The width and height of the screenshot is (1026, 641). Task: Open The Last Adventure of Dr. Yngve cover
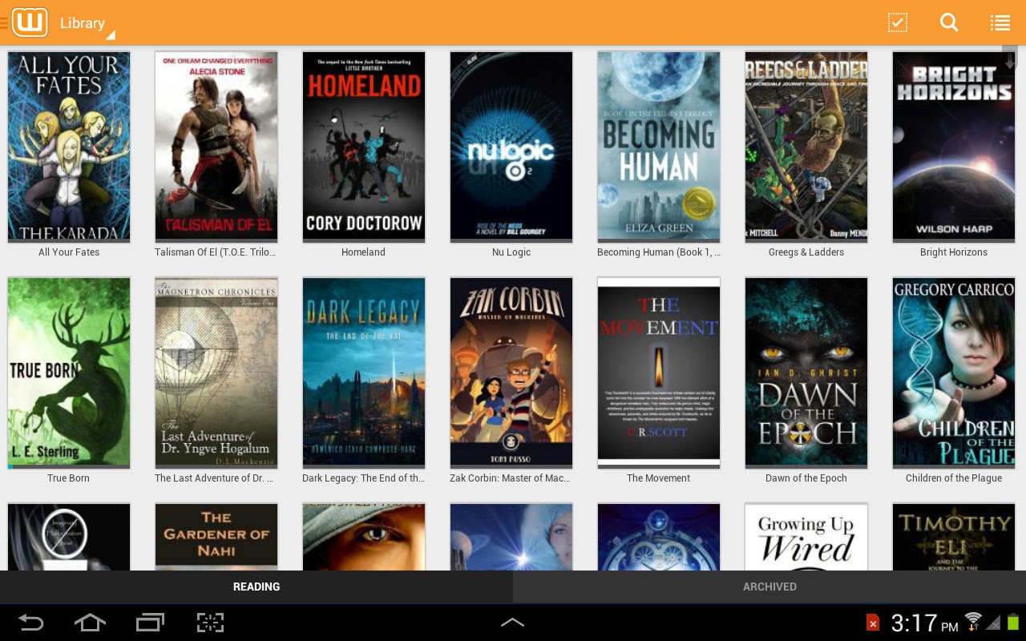point(216,373)
